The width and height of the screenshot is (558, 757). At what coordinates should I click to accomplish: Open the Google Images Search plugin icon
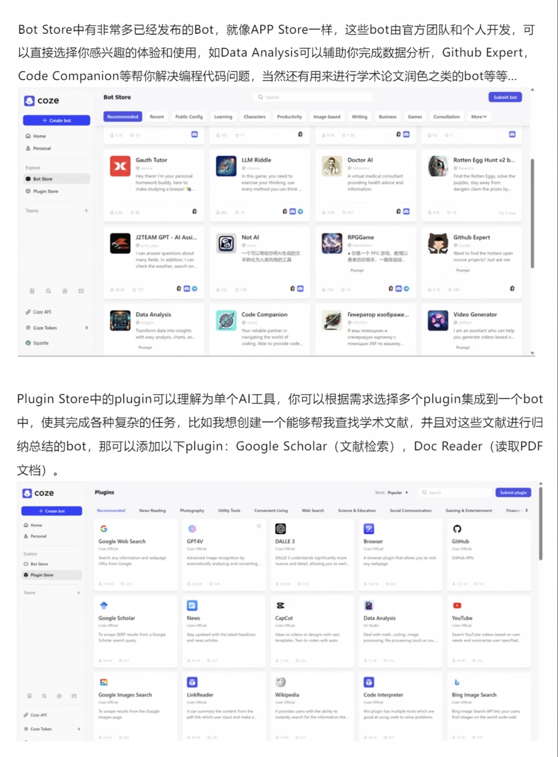pos(104,682)
